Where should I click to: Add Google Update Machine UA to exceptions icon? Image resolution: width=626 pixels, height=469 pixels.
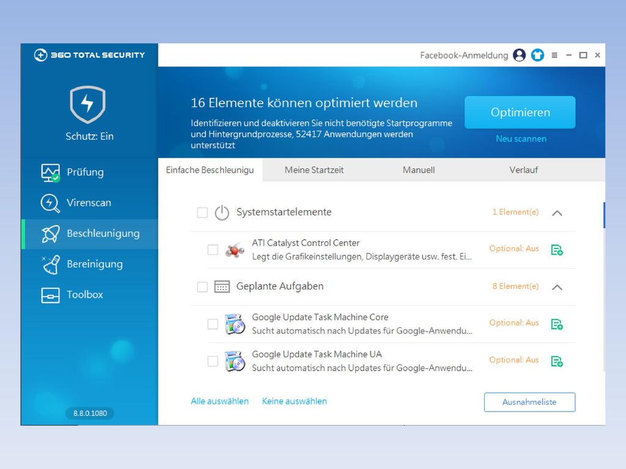click(x=557, y=362)
